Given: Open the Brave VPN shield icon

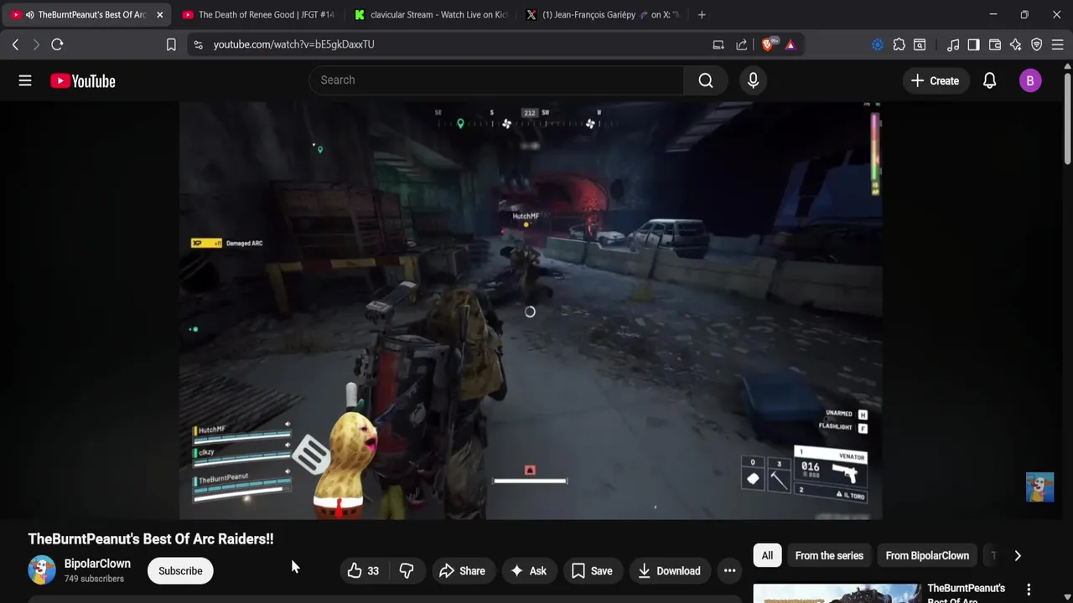Looking at the screenshot, I should (1037, 44).
